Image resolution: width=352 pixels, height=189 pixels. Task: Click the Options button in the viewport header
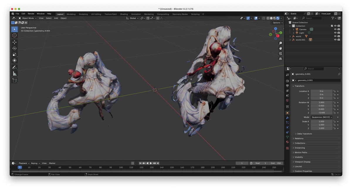point(277,23)
